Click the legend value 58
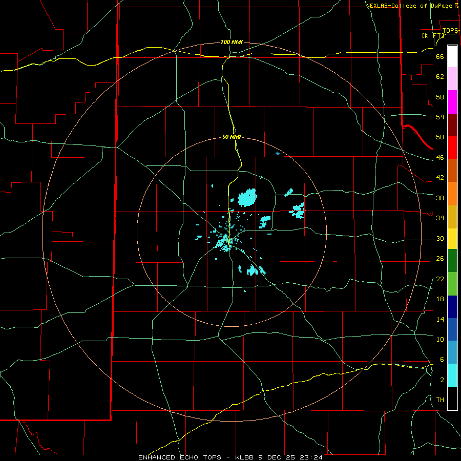The height and width of the screenshot is (461, 461). pos(440,97)
